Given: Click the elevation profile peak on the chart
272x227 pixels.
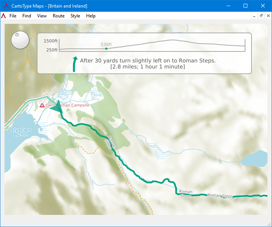Looking at the screenshot, I should click(173, 40).
